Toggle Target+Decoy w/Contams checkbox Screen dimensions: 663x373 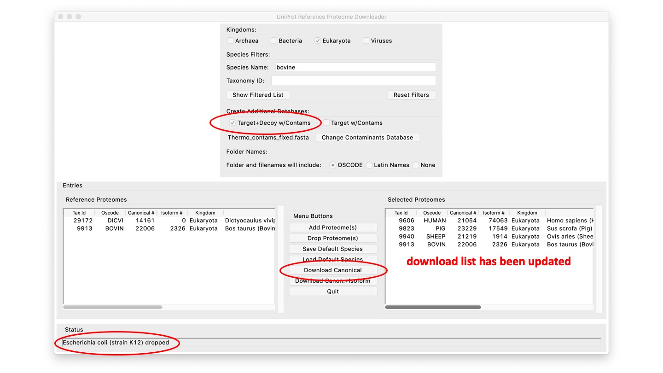[x=233, y=122]
